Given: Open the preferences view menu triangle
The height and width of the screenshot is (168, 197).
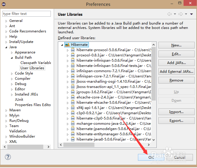Looking at the screenshot, I should click(191, 14).
